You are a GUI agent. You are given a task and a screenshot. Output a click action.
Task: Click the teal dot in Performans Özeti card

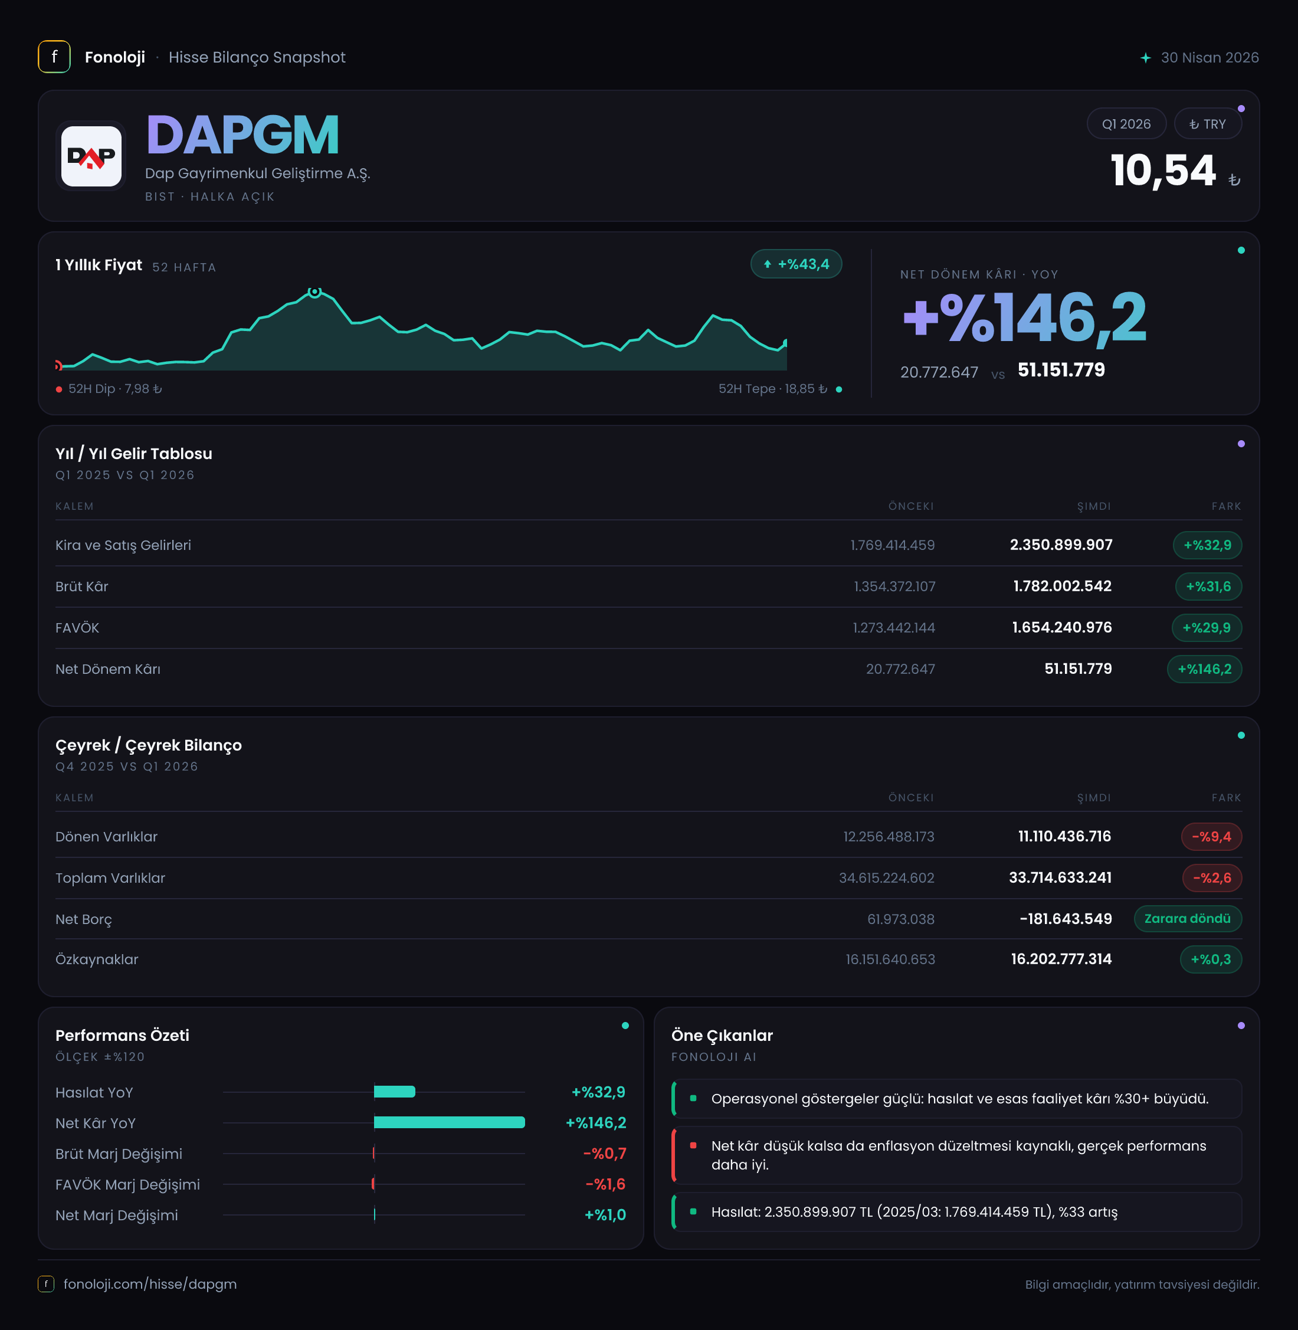click(x=625, y=1026)
